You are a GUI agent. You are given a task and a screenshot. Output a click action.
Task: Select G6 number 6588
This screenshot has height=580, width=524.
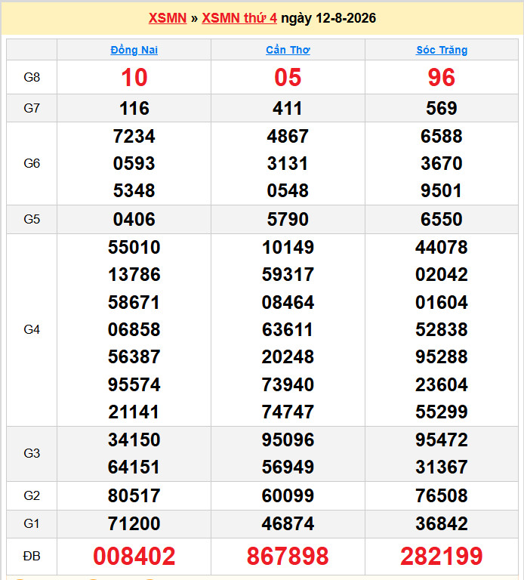442,136
